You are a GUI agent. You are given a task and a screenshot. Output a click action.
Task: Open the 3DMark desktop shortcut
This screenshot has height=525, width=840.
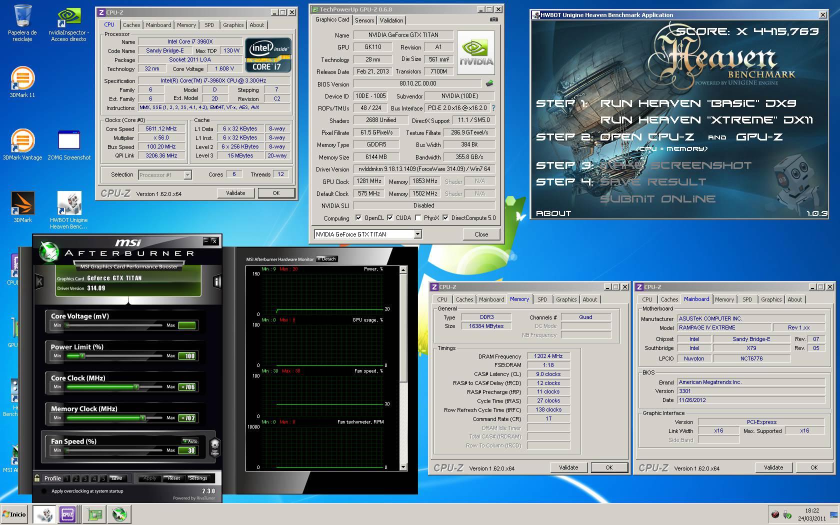[x=22, y=207]
